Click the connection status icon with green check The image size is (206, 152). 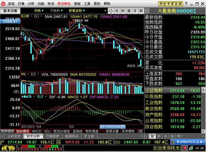click(191, 148)
